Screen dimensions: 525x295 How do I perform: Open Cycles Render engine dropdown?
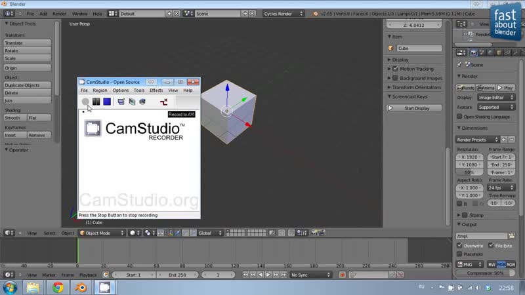click(283, 13)
